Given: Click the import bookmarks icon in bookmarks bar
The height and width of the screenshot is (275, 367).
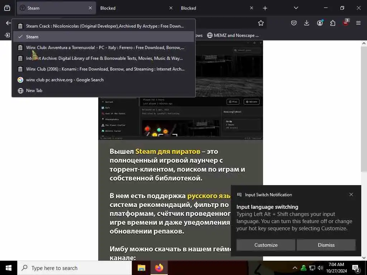Looking at the screenshot, I should [7, 35].
